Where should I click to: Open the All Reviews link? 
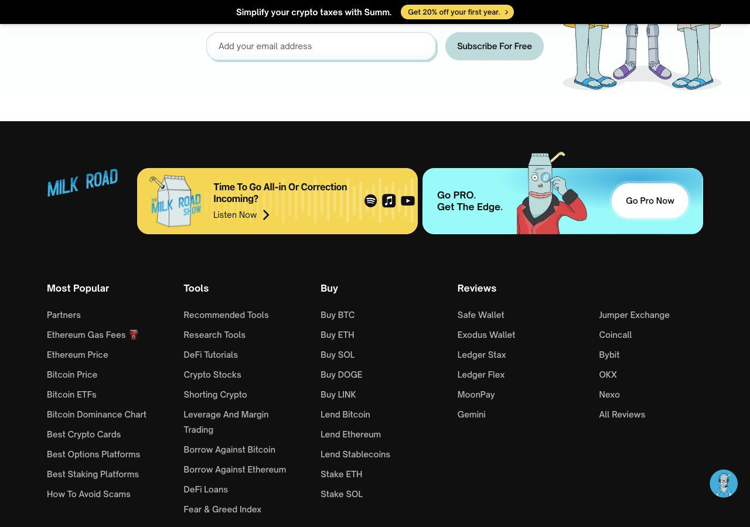622,415
